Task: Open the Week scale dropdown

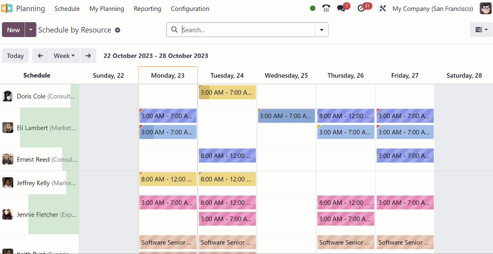Action: click(64, 55)
